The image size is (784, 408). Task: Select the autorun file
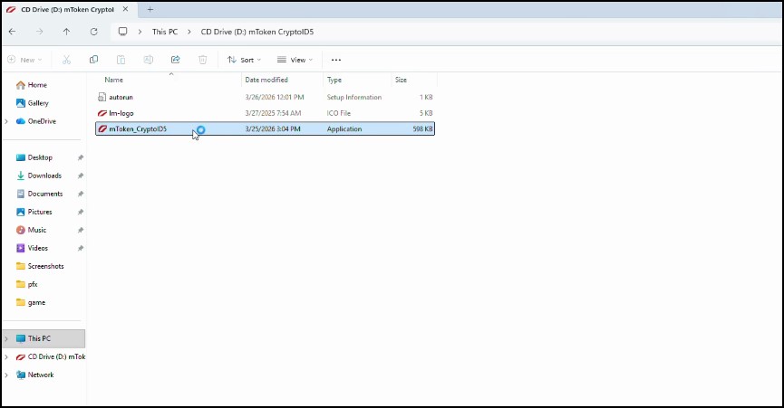click(x=265, y=98)
